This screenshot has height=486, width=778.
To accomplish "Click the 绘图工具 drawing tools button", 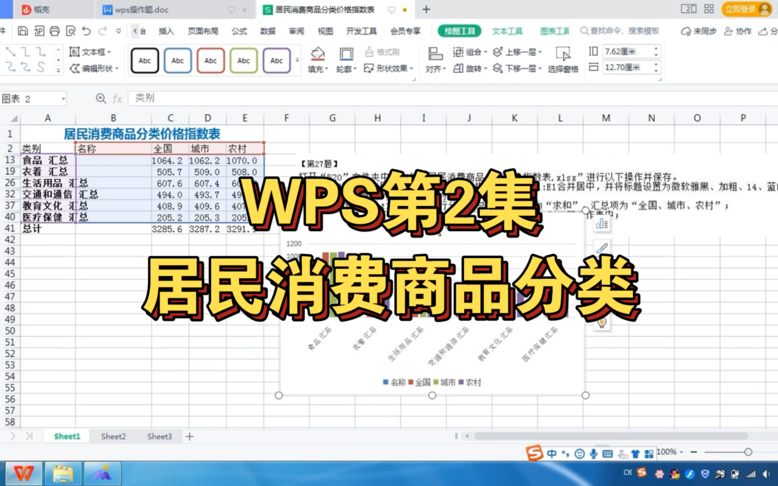I will 459,31.
